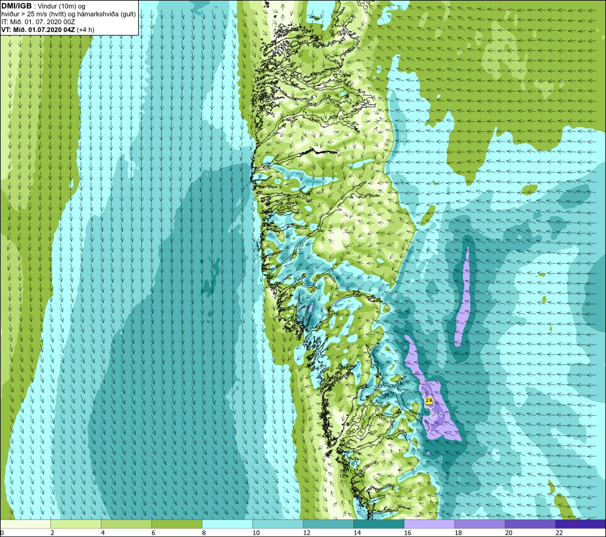Click the legend scale value "0"
The image size is (606, 537).
(x=2, y=533)
